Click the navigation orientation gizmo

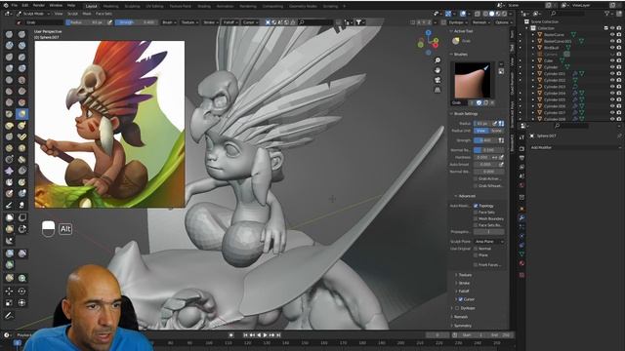(428, 42)
